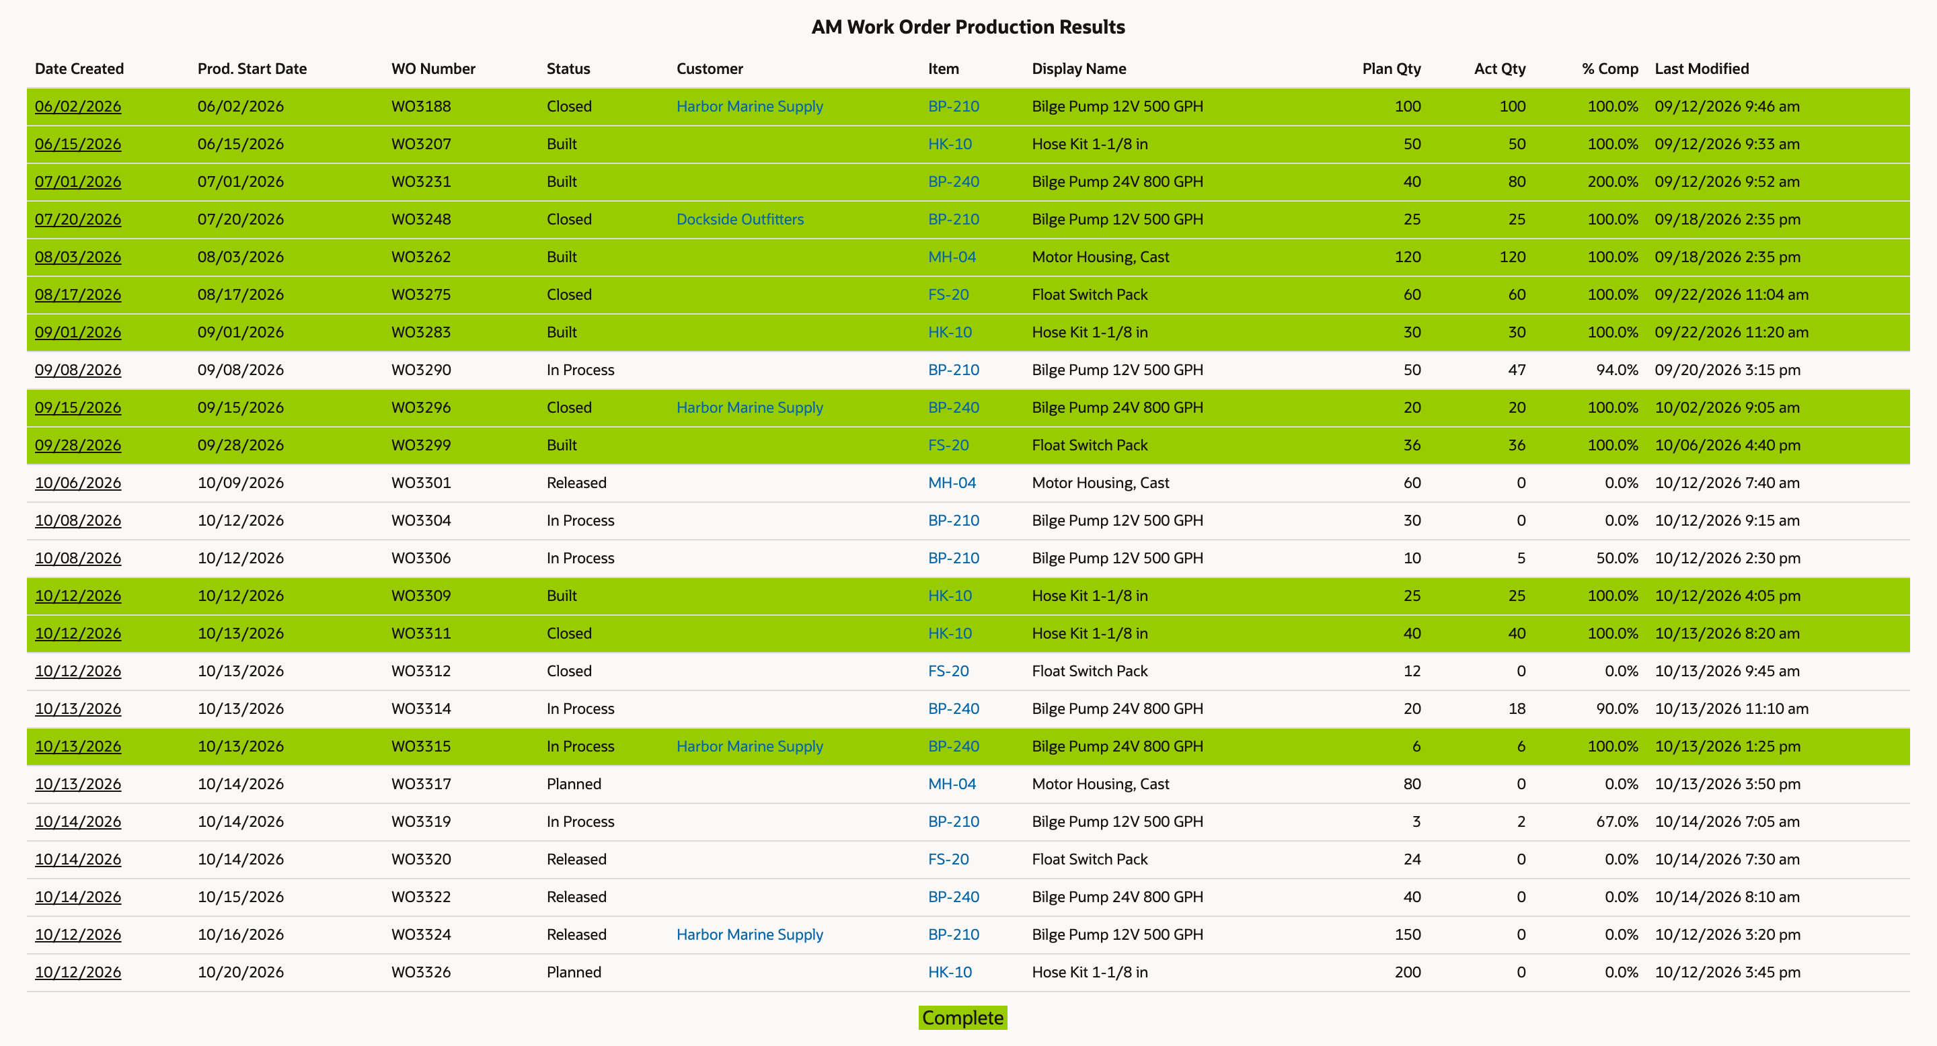Open item BP-240 in the WO3231 row

[x=954, y=181]
